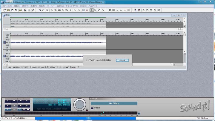Image resolution: width=215 pixels, height=121 pixels.
Task: Select the hand scroll tool icon
Action: coord(99,10)
